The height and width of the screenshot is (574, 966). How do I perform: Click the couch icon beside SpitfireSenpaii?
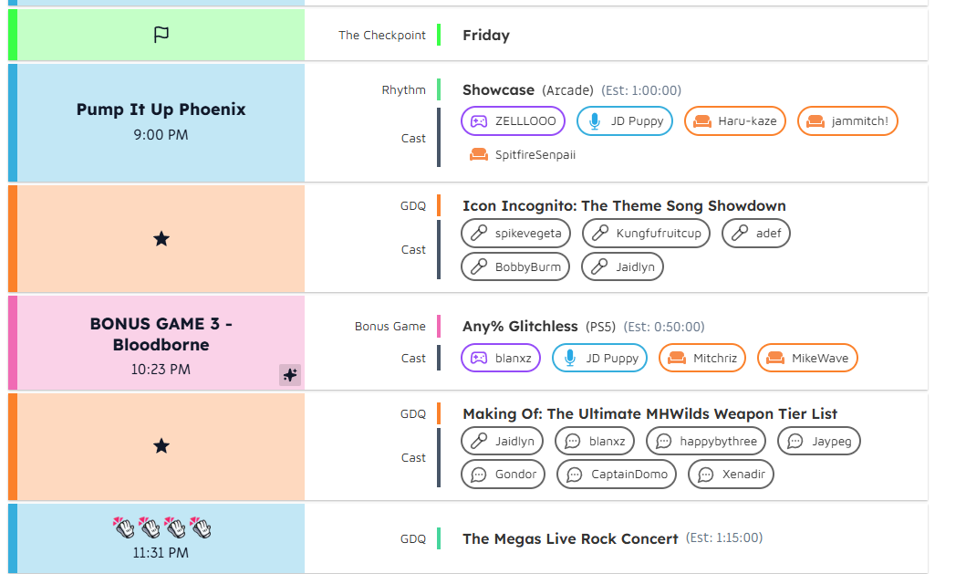point(479,154)
